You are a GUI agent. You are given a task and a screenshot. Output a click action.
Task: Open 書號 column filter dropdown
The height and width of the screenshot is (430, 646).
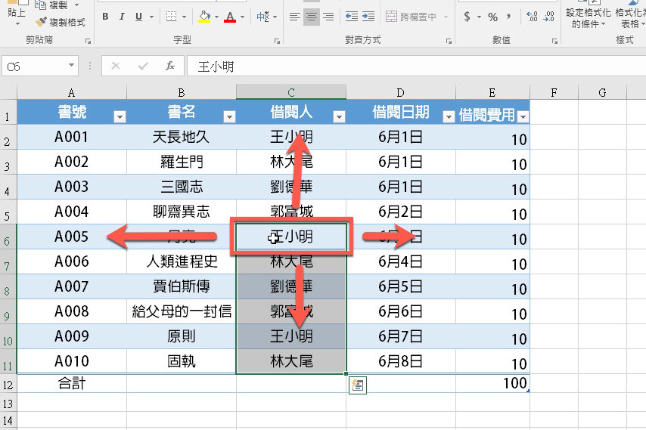pos(120,117)
